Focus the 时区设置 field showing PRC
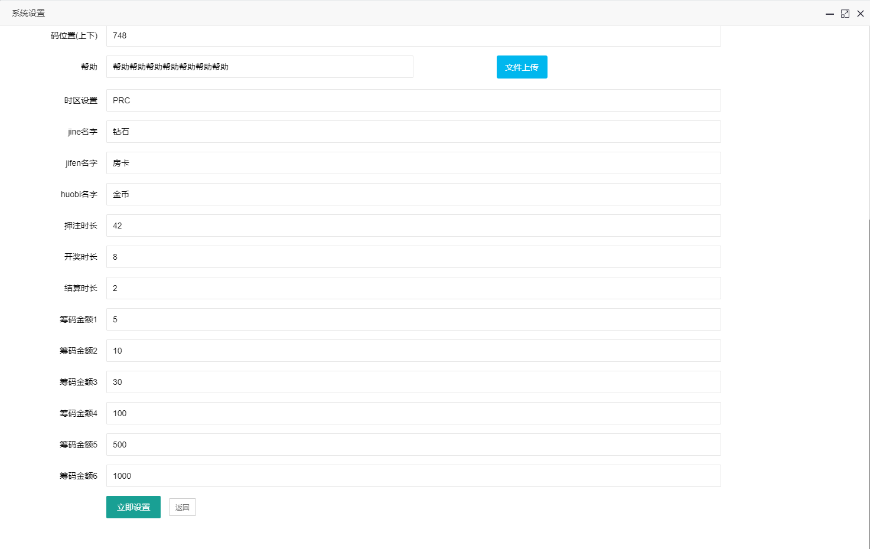The image size is (870, 549). tap(413, 100)
